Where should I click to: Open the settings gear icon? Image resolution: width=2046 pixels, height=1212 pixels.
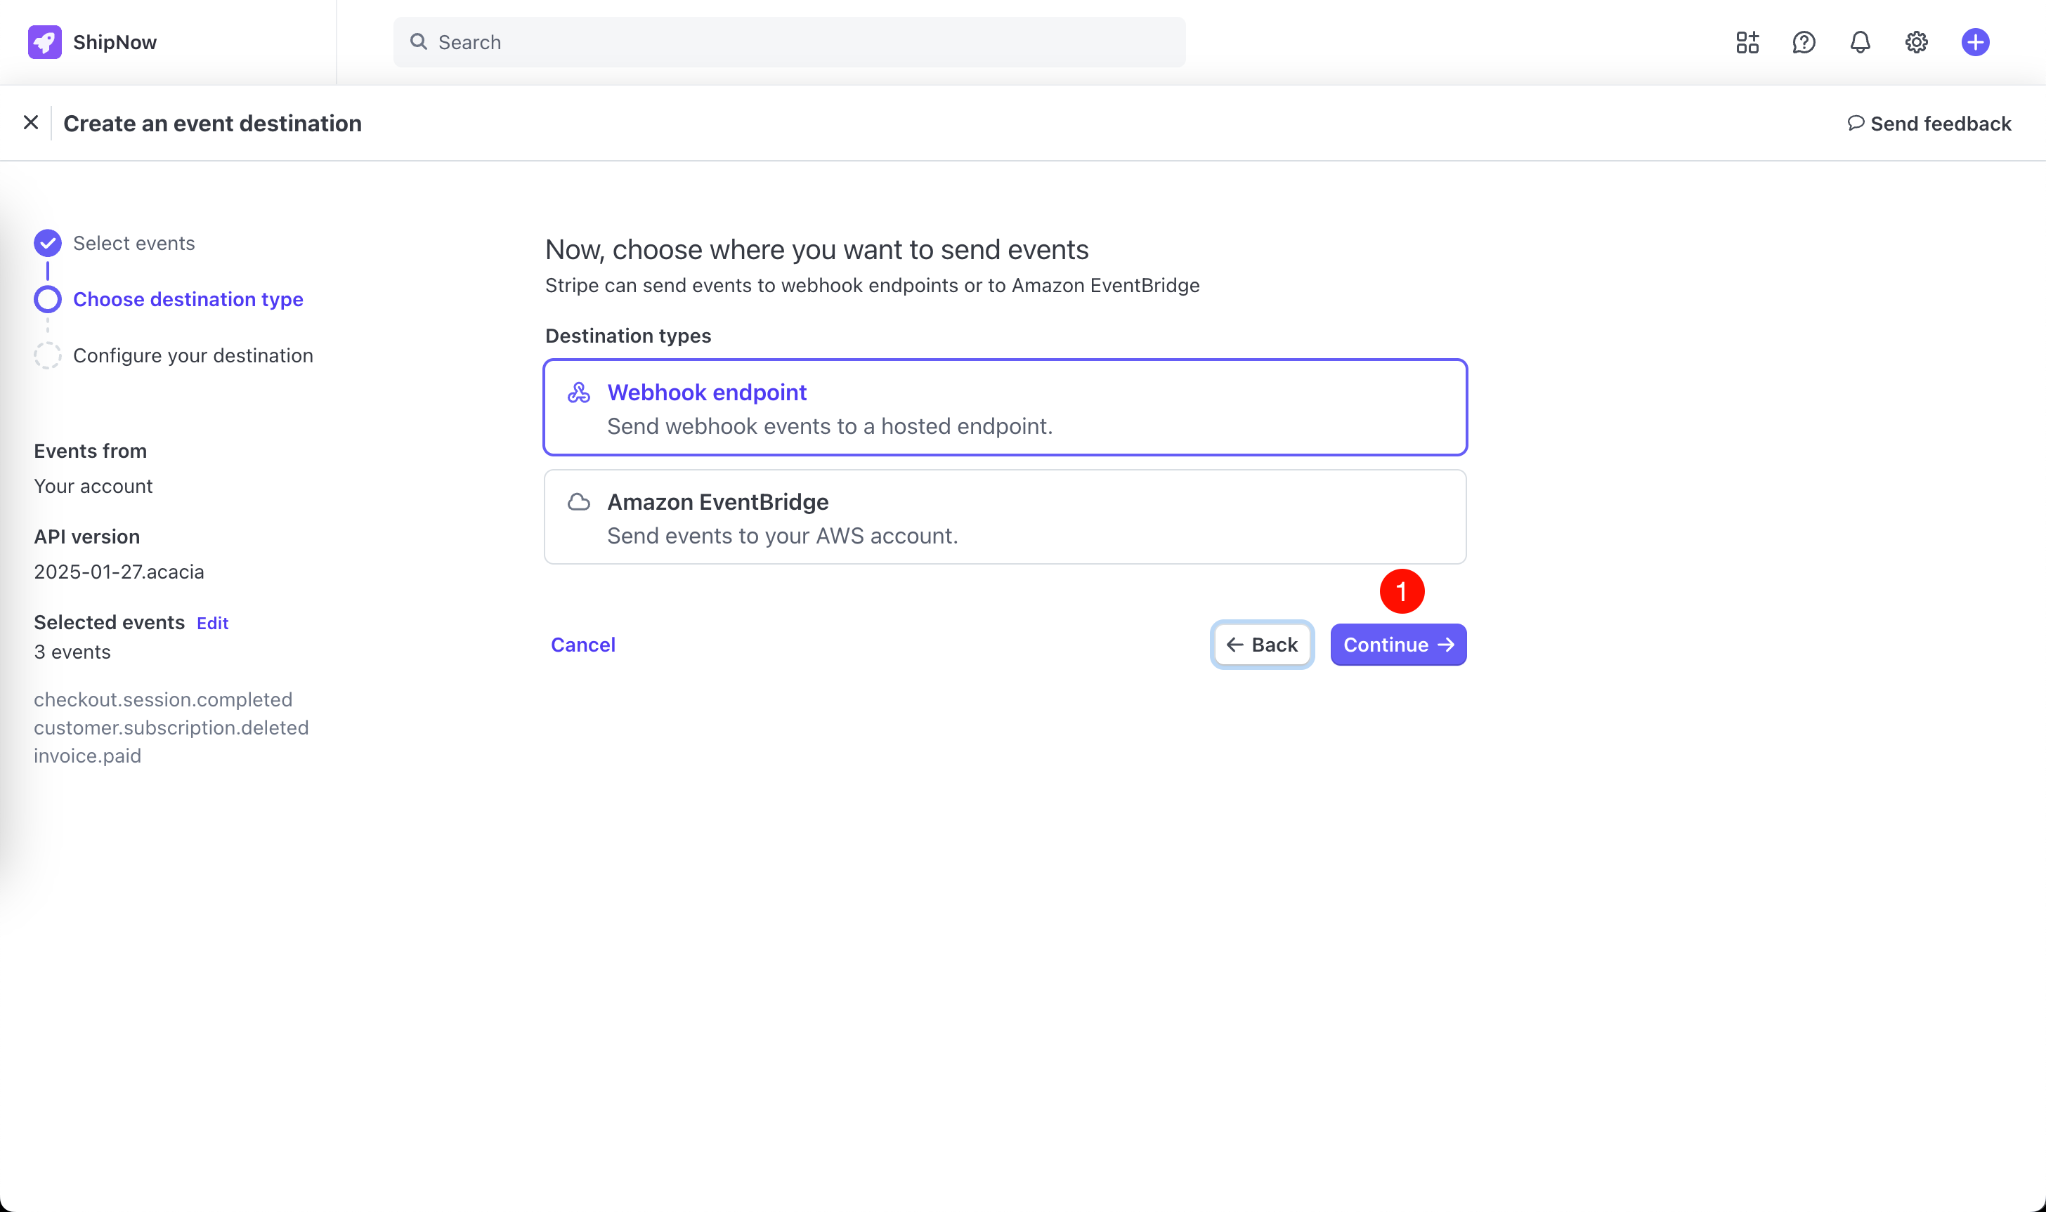pyautogui.click(x=1916, y=42)
